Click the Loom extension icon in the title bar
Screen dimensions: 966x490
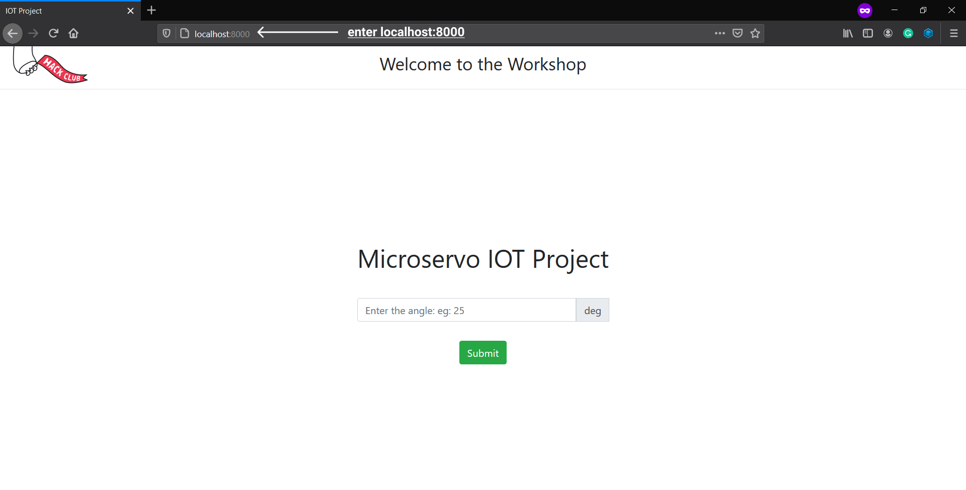click(865, 10)
